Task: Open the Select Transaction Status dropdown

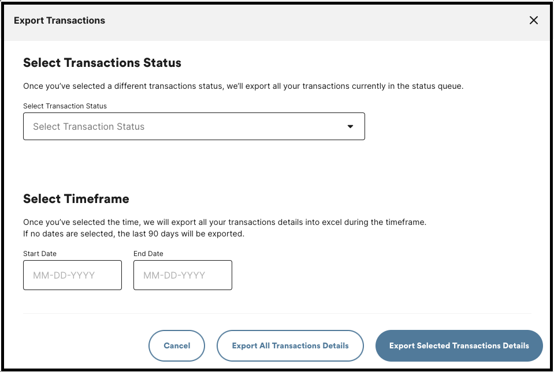Action: 194,126
